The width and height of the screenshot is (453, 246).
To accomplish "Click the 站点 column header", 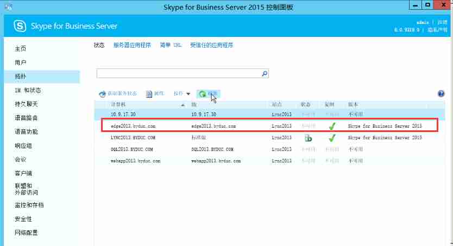I will pos(276,104).
